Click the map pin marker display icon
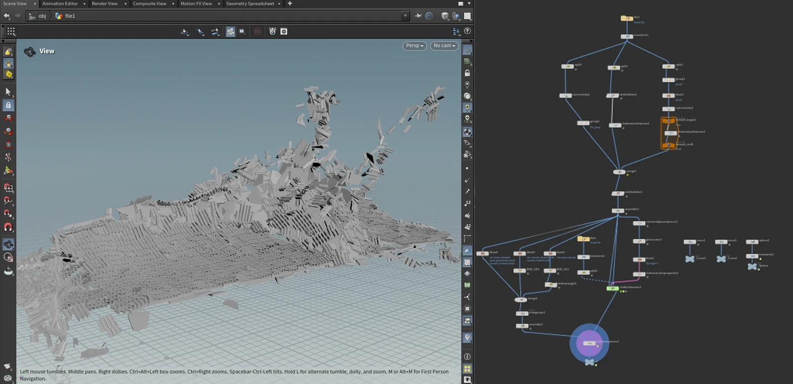Viewport: 793px width, 384px height. click(467, 338)
